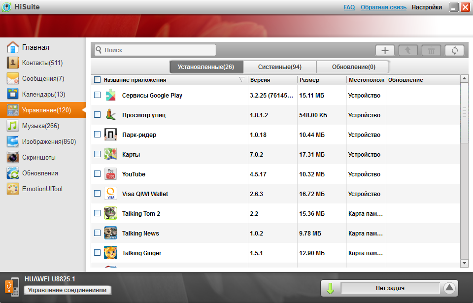The height and width of the screenshot is (303, 473).
Task: Click the Talking Tom 2 app icon
Action: (111, 213)
